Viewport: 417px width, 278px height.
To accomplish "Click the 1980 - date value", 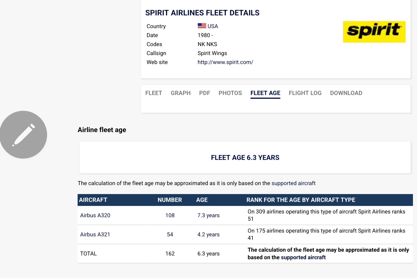I will (x=205, y=35).
